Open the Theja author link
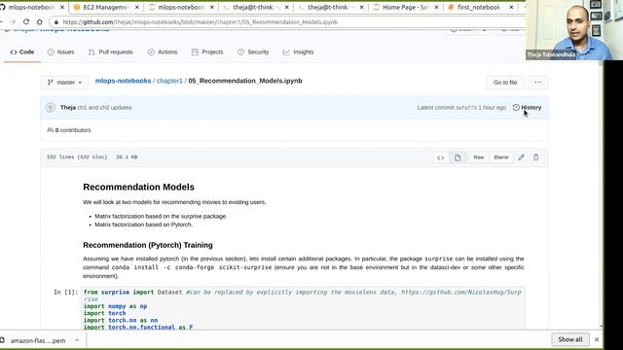623x350 pixels. [68, 107]
